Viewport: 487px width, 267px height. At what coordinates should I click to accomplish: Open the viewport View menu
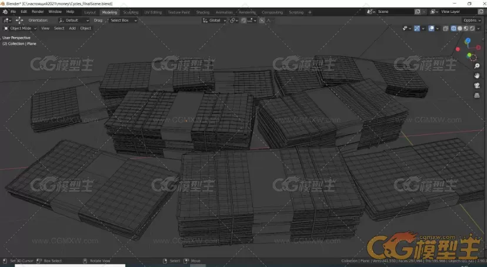[45, 28]
